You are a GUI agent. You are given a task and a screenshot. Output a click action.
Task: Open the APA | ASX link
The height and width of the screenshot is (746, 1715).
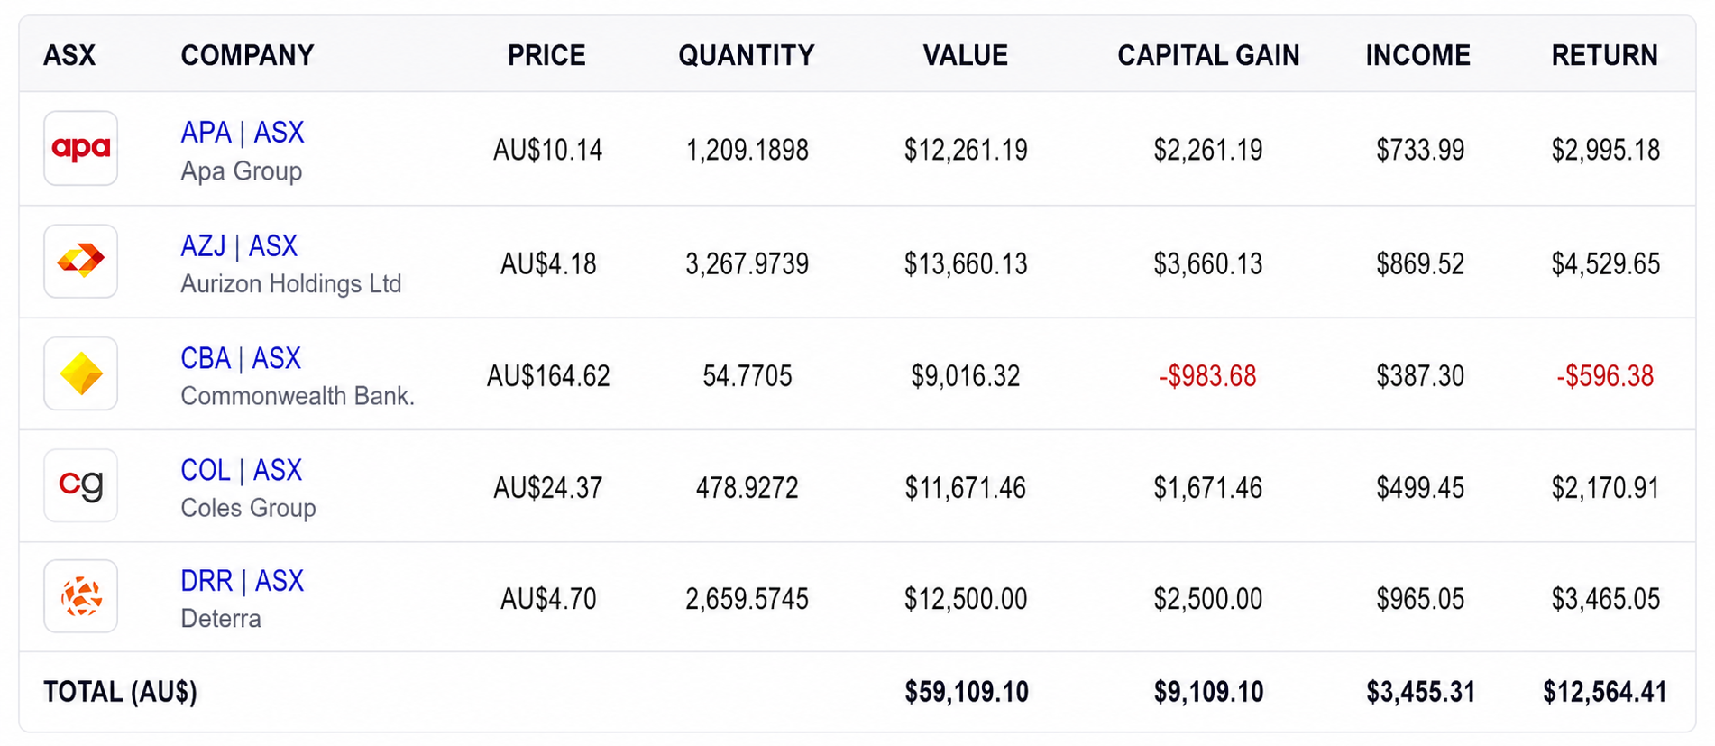(243, 133)
